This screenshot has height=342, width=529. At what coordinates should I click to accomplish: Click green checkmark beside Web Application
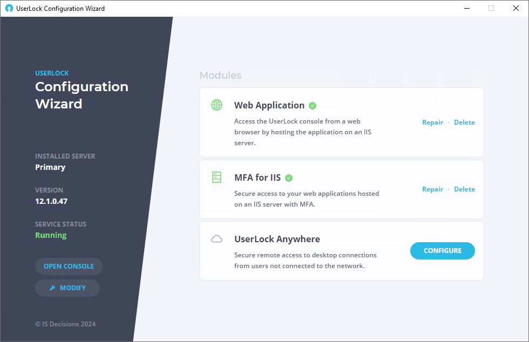click(x=313, y=106)
